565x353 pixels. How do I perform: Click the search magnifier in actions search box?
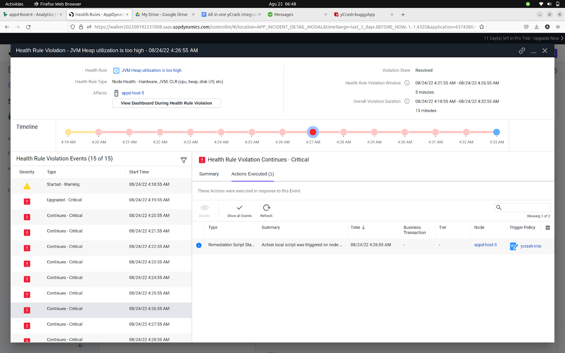click(x=499, y=208)
